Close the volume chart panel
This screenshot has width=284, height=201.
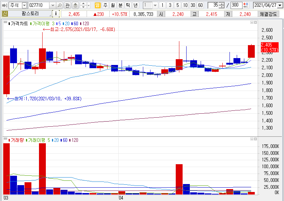[255, 139]
